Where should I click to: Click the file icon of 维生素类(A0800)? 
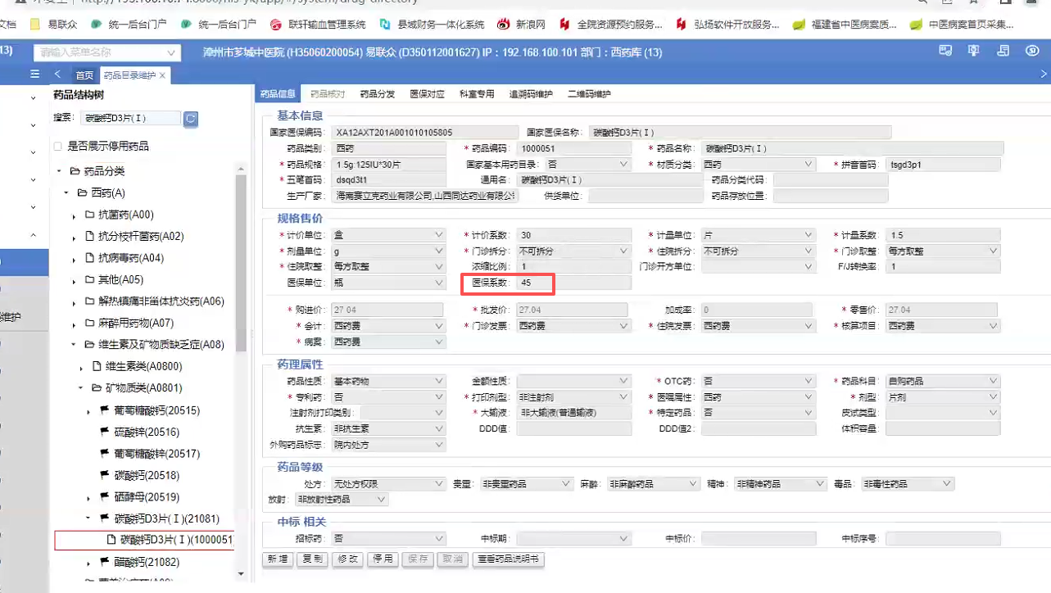tap(97, 366)
